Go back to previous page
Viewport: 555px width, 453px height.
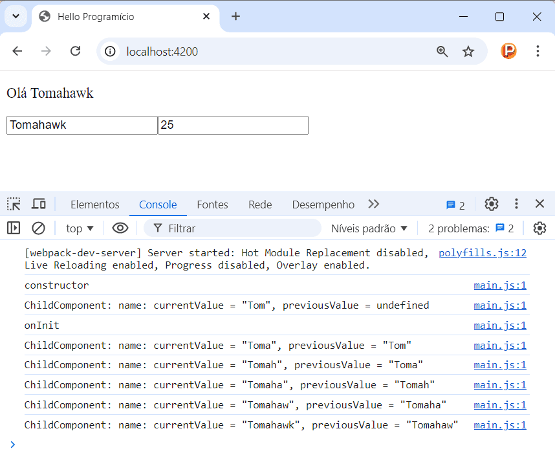pos(17,51)
